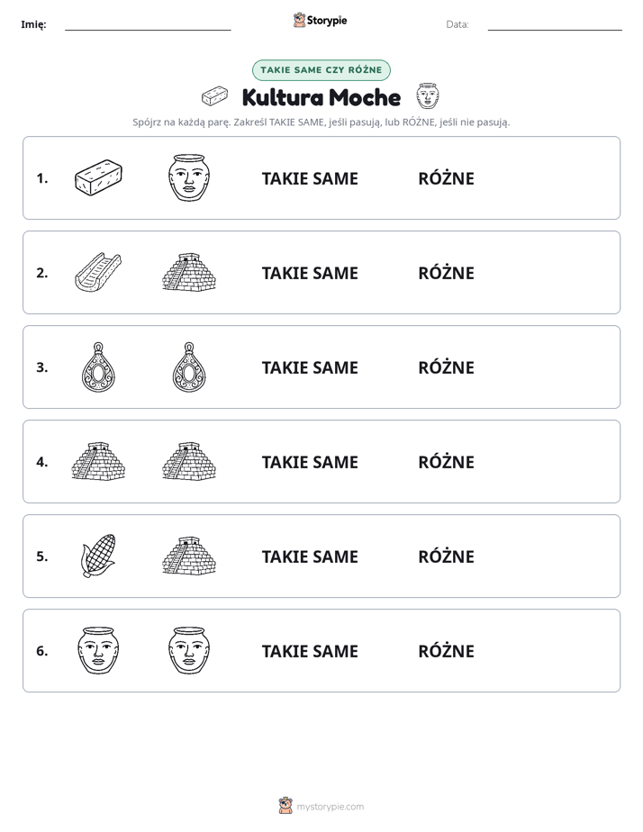Screen dimensions: 643x832
Task: Click the adobe brick icon in row 1
Action: pos(98,177)
